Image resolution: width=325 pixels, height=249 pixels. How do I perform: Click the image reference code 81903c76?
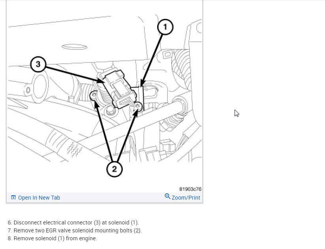pos(190,189)
